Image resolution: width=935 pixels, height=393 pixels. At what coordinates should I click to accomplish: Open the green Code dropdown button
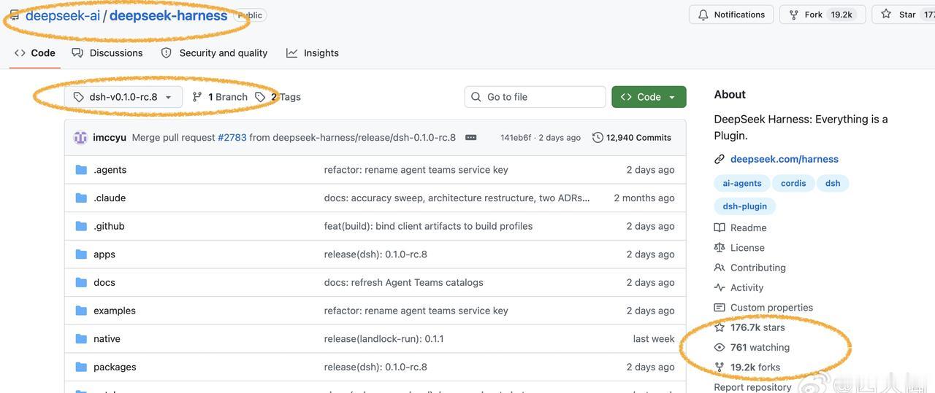(x=649, y=97)
